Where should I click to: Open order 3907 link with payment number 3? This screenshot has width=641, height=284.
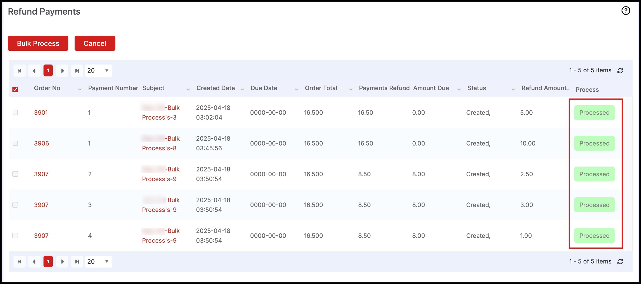41,205
